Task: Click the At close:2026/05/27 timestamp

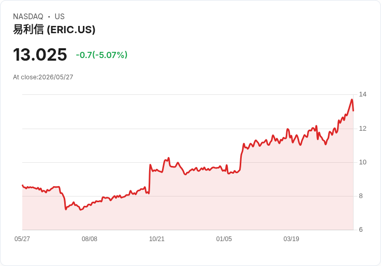Action: point(43,77)
